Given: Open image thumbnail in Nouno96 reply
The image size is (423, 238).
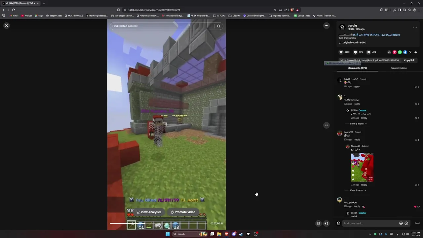Looking at the screenshot, I should point(362,167).
